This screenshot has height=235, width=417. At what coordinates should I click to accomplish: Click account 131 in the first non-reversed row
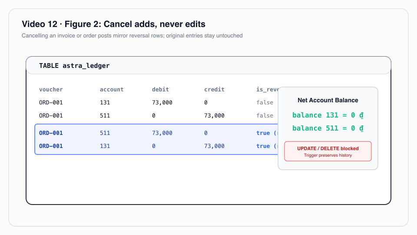(x=105, y=103)
